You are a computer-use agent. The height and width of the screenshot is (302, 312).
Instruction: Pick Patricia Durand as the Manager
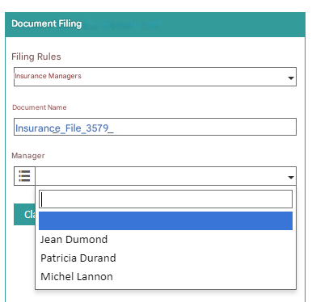78,258
